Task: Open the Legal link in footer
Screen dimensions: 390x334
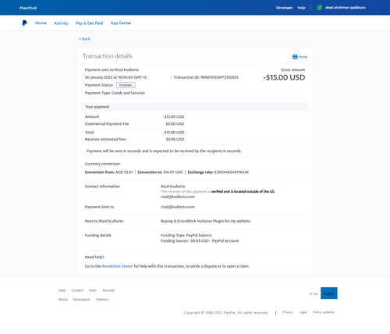Action: pyautogui.click(x=303, y=312)
